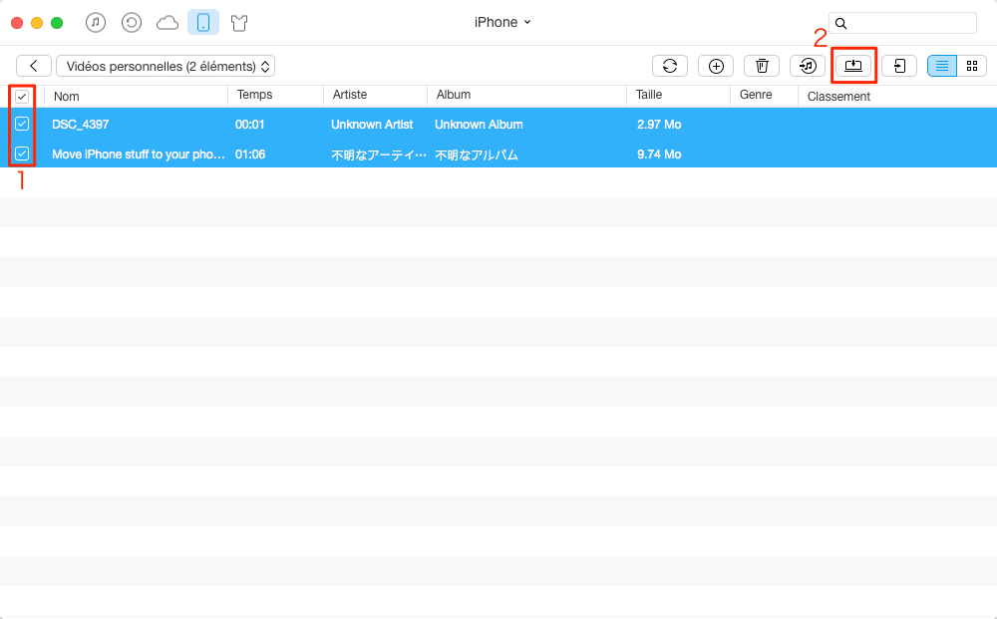The image size is (997, 619).
Task: Click the send to iTunes button
Action: [x=808, y=66]
